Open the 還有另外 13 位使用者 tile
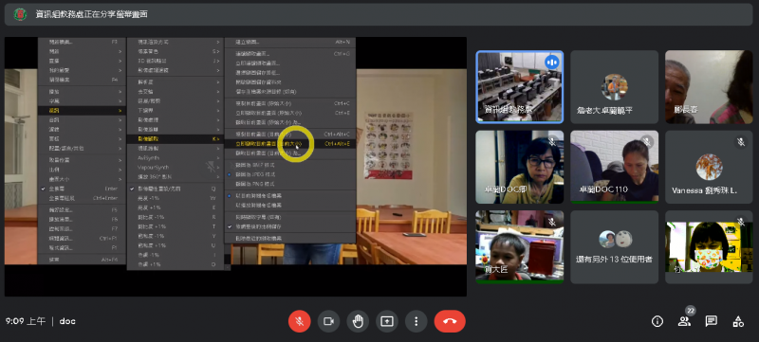The image size is (759, 342). point(614,247)
